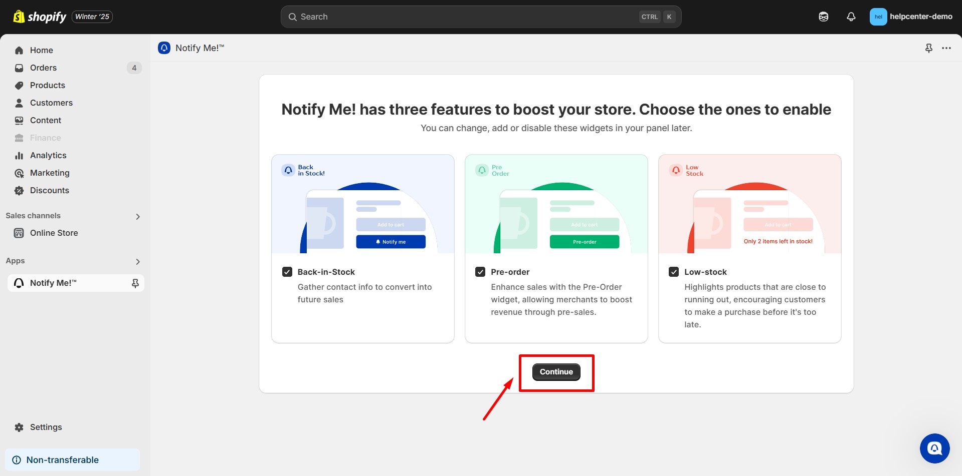Click the Back in Stock preview image

[x=363, y=204]
